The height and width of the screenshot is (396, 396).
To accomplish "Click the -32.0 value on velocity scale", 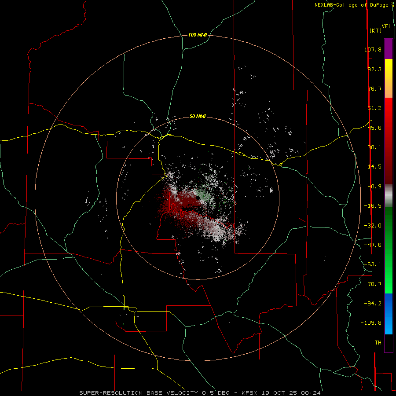I will [x=373, y=226].
